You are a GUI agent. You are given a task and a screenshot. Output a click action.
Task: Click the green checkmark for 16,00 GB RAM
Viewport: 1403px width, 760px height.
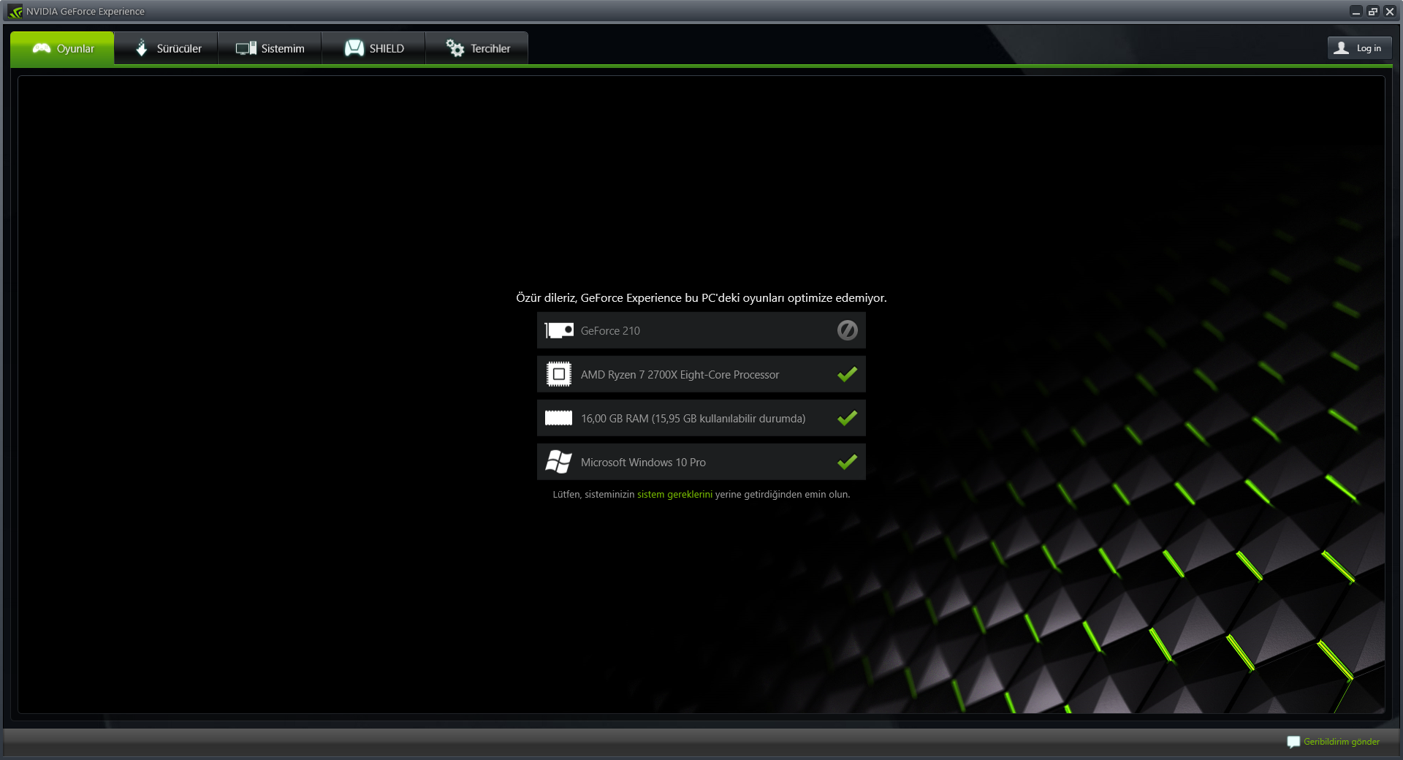(847, 418)
